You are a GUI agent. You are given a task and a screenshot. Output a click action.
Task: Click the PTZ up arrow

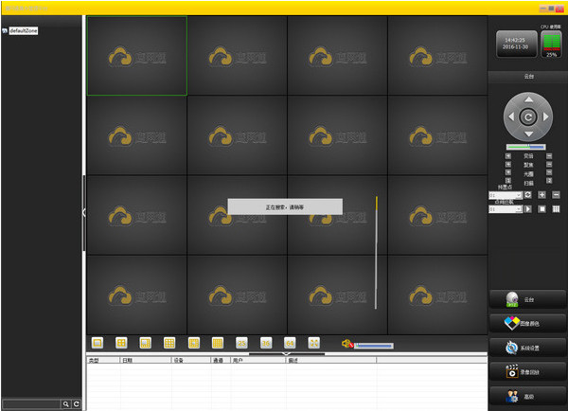pos(528,99)
